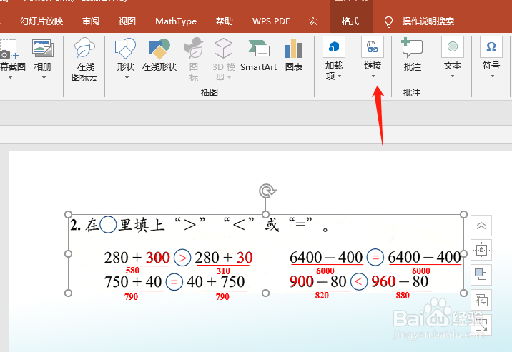Insert a 图表 chart
This screenshot has height=352, width=512.
point(294,55)
